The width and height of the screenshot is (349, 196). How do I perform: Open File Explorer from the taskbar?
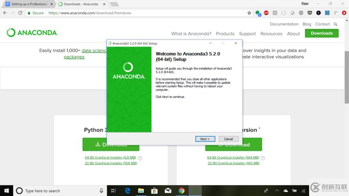pos(141,191)
